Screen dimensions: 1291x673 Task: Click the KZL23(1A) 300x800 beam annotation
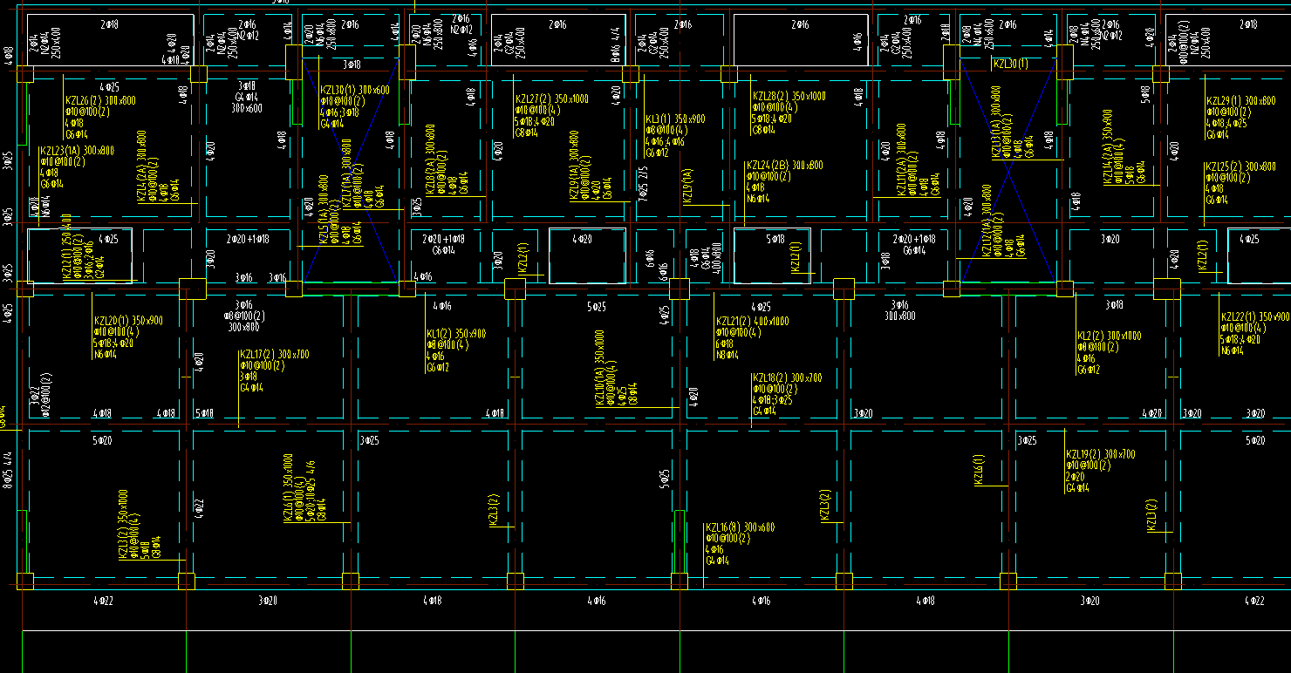77,151
